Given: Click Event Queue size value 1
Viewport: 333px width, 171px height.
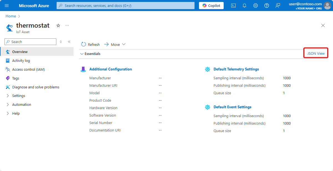Looking at the screenshot, I should pyautogui.click(x=284, y=131).
